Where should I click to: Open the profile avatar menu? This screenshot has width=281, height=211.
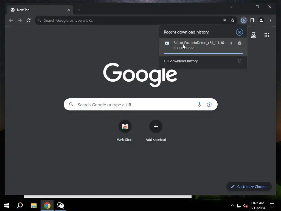tap(261, 20)
